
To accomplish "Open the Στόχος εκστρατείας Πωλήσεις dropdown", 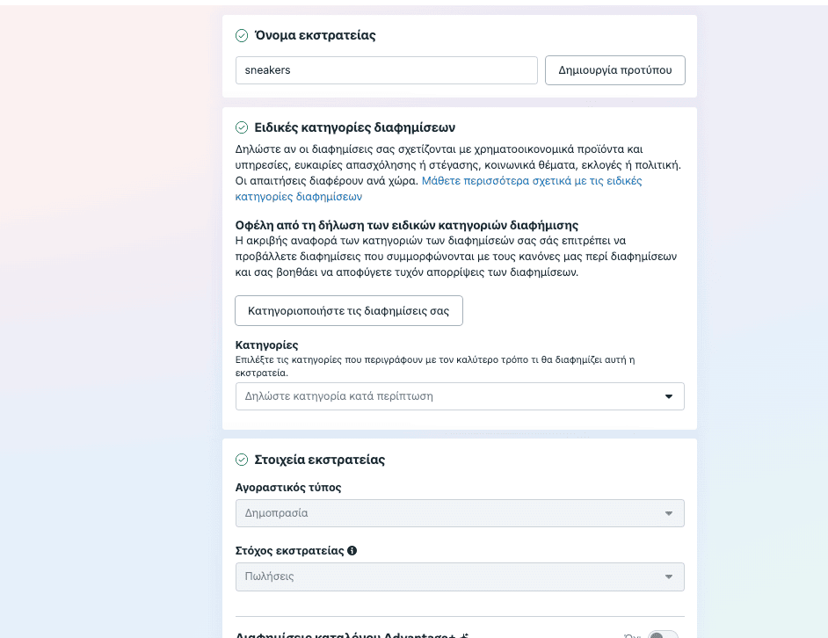I will 448,576.
